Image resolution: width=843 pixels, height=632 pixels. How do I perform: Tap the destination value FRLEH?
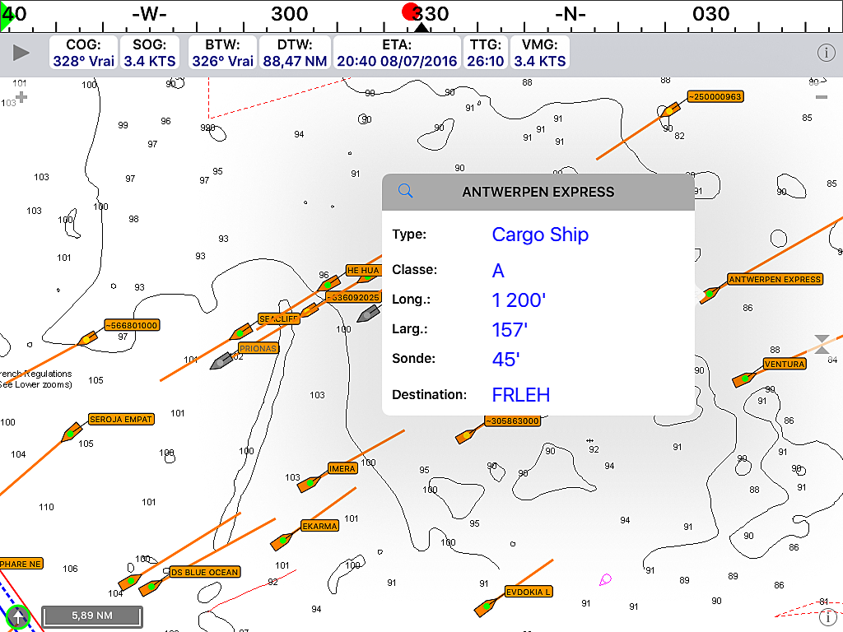click(521, 394)
